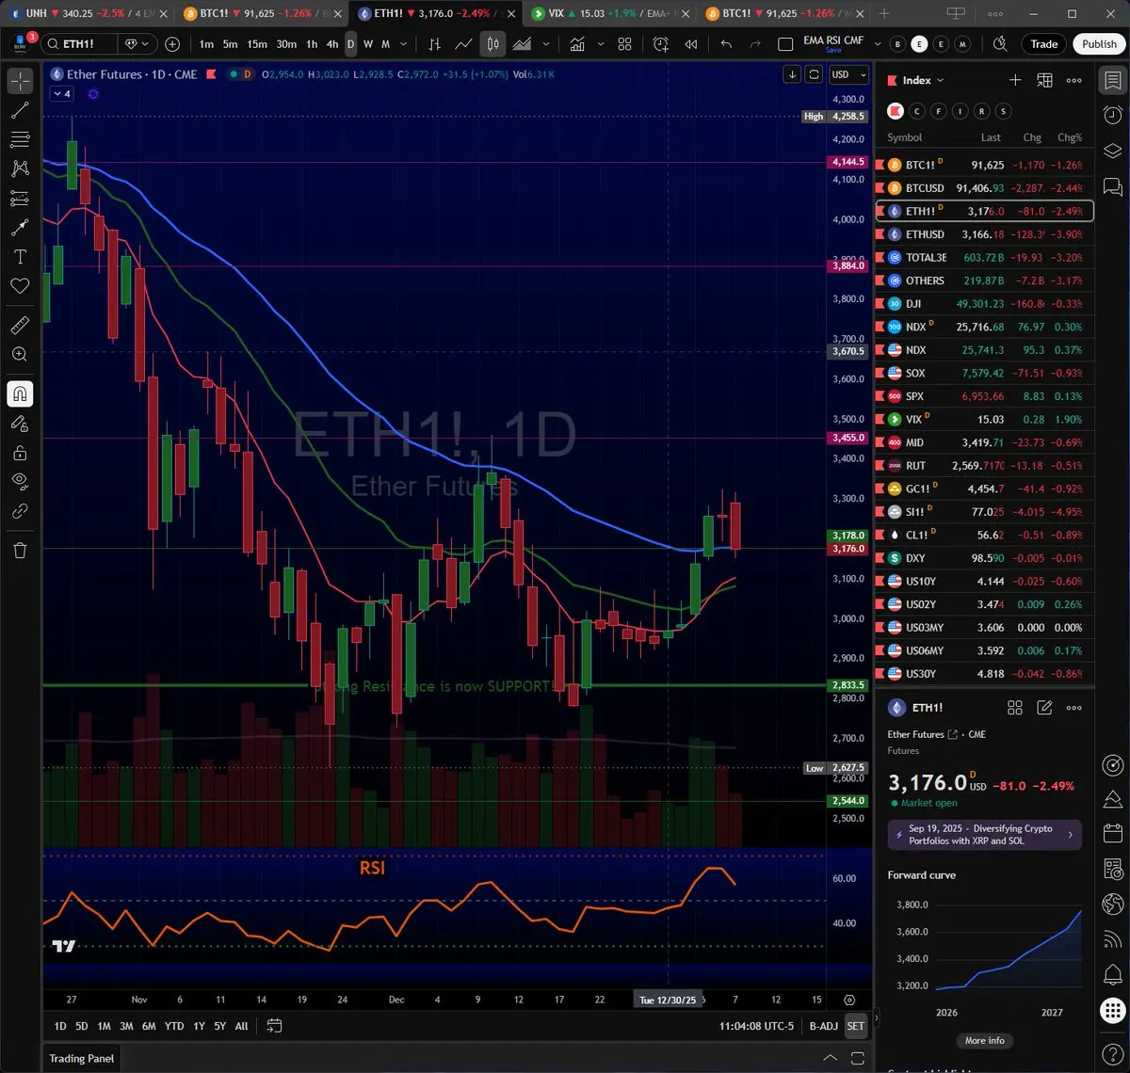Collapse the indicator legend showing 4
The image size is (1130, 1073).
click(61, 94)
